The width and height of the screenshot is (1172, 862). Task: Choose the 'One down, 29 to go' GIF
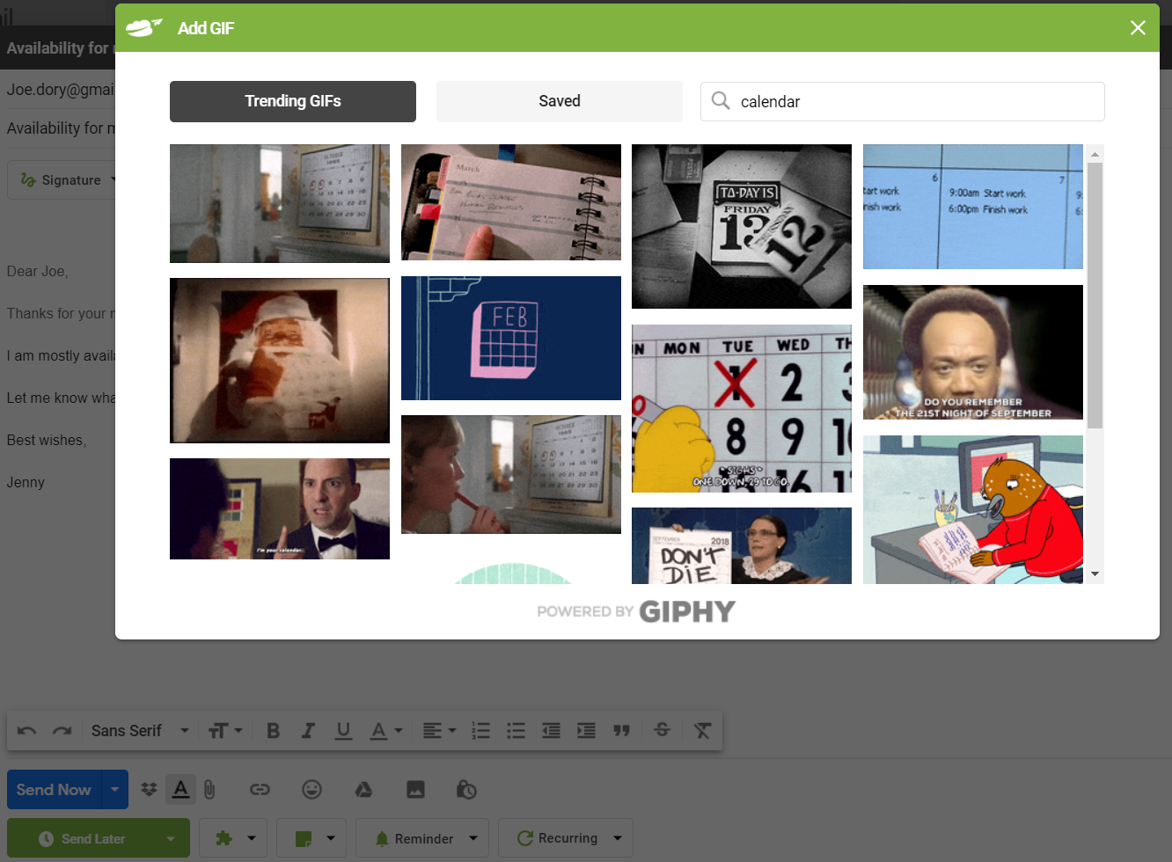coord(742,408)
